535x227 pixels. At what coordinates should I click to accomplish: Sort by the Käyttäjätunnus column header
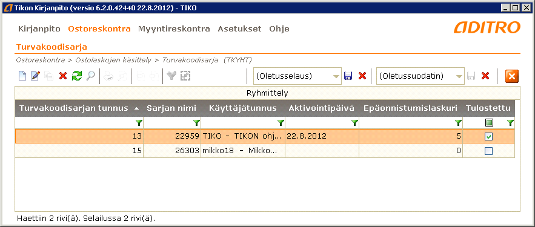243,108
